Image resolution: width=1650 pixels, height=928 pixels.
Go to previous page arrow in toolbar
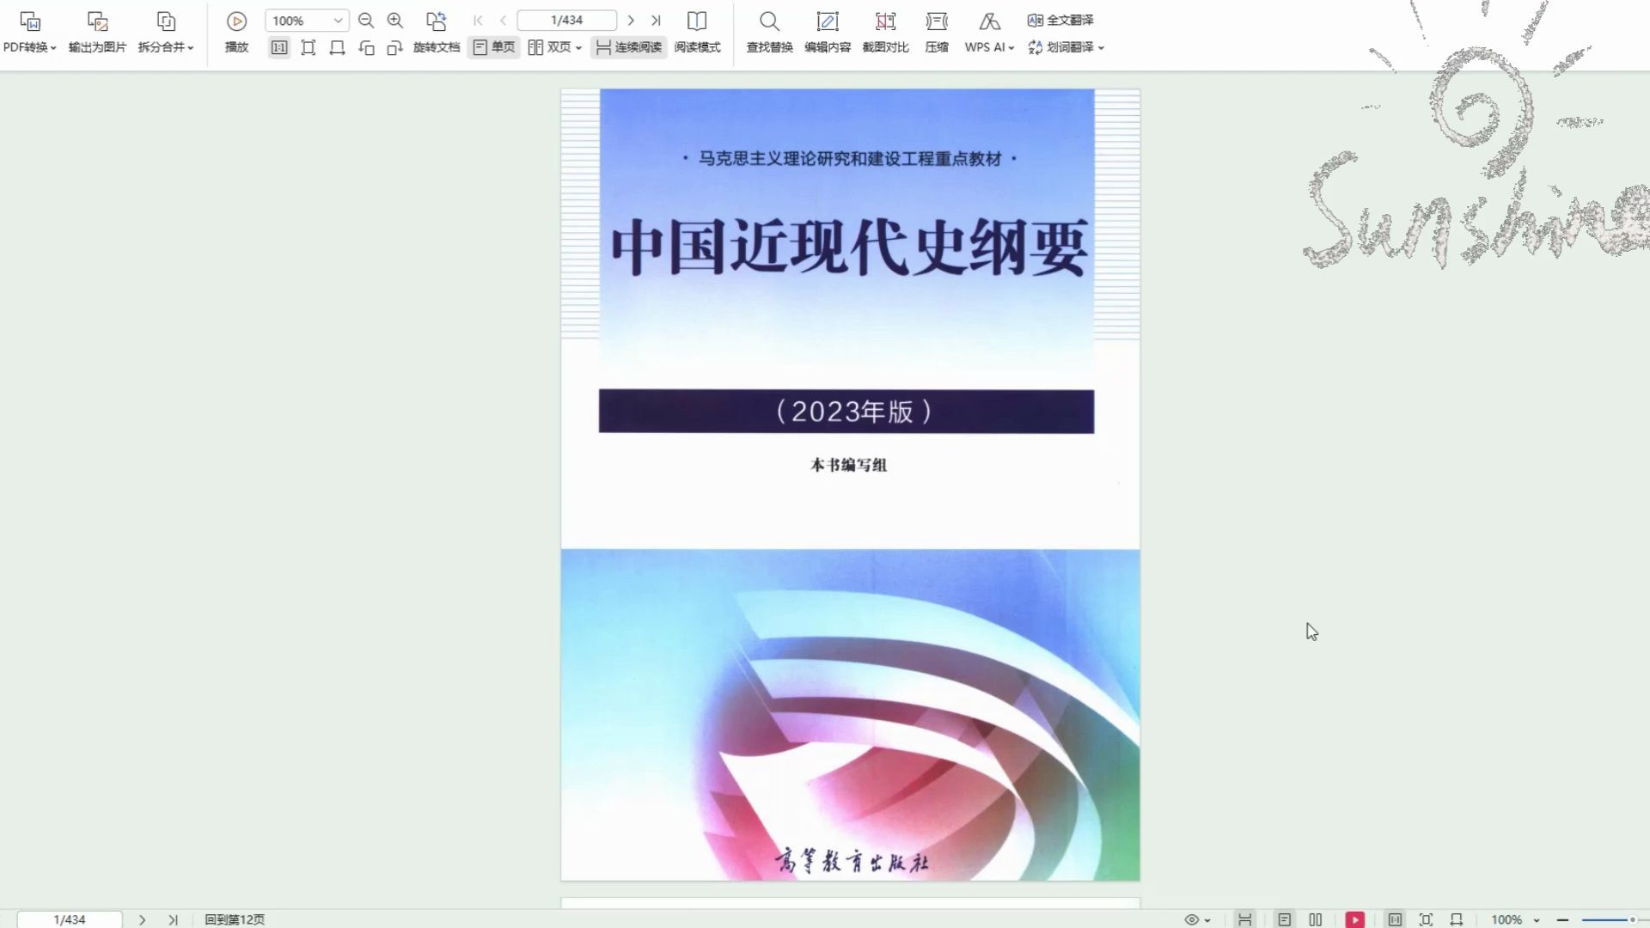tap(504, 21)
